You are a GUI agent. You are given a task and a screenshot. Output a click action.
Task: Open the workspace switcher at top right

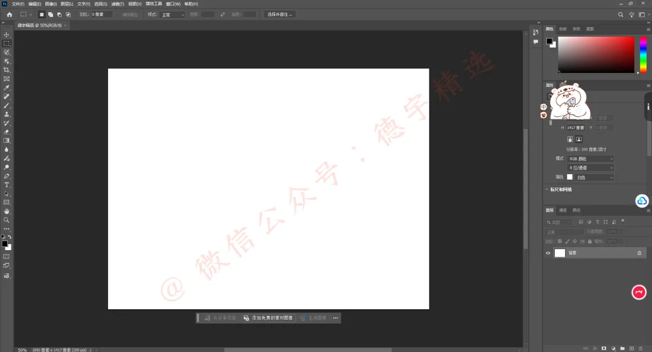[x=643, y=14]
